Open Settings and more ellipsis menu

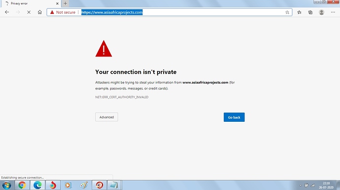[x=333, y=12]
